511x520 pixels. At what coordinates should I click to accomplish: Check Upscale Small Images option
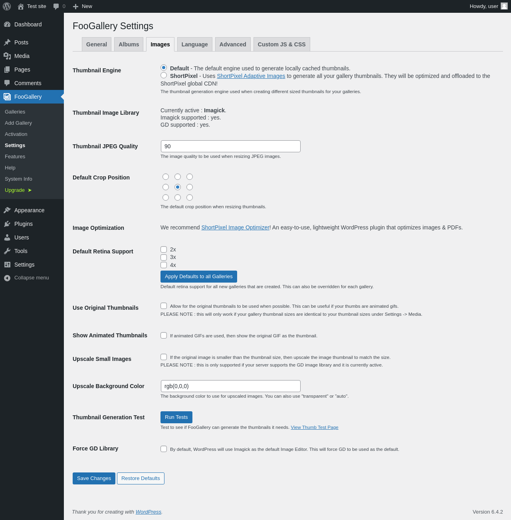point(164,357)
